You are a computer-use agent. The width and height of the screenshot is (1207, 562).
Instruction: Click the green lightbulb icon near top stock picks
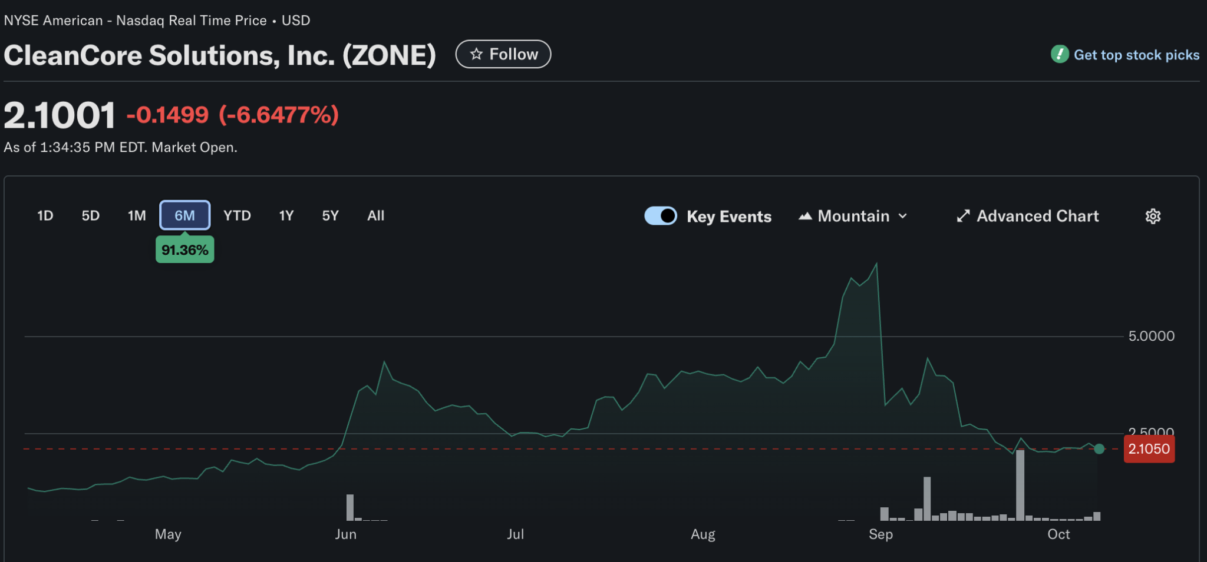click(1060, 54)
